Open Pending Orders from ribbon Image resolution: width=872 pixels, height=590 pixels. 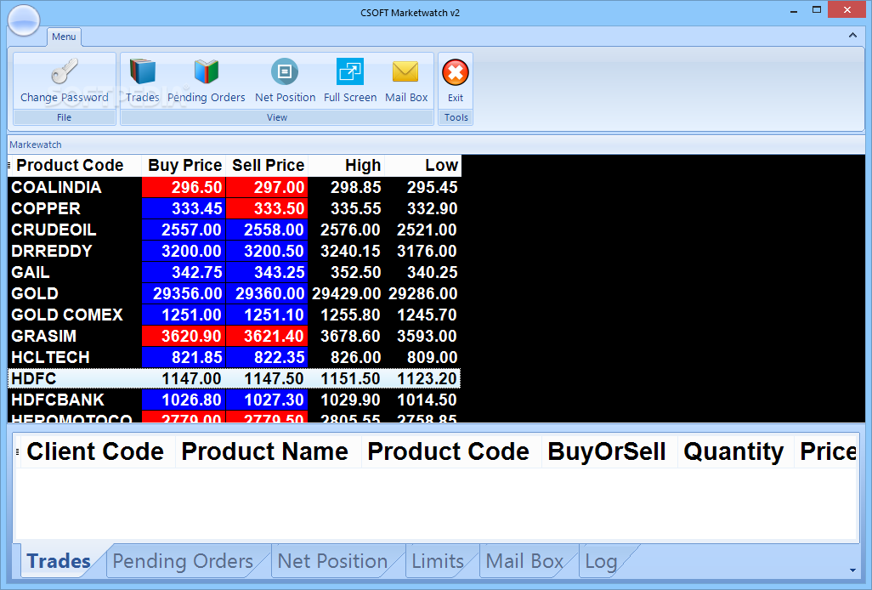[x=207, y=81]
